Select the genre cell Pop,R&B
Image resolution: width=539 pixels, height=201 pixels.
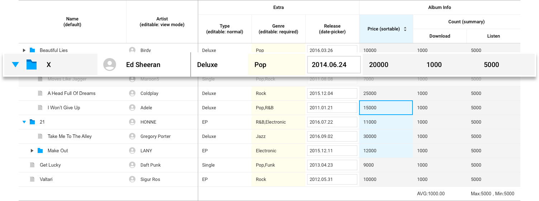[278, 108]
